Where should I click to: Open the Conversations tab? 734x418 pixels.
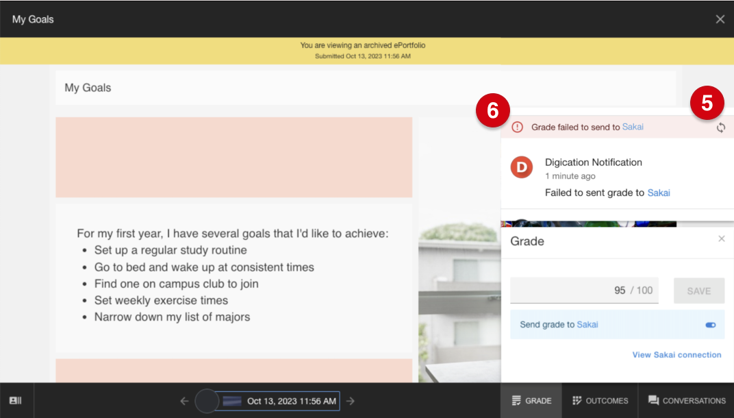tap(686, 401)
